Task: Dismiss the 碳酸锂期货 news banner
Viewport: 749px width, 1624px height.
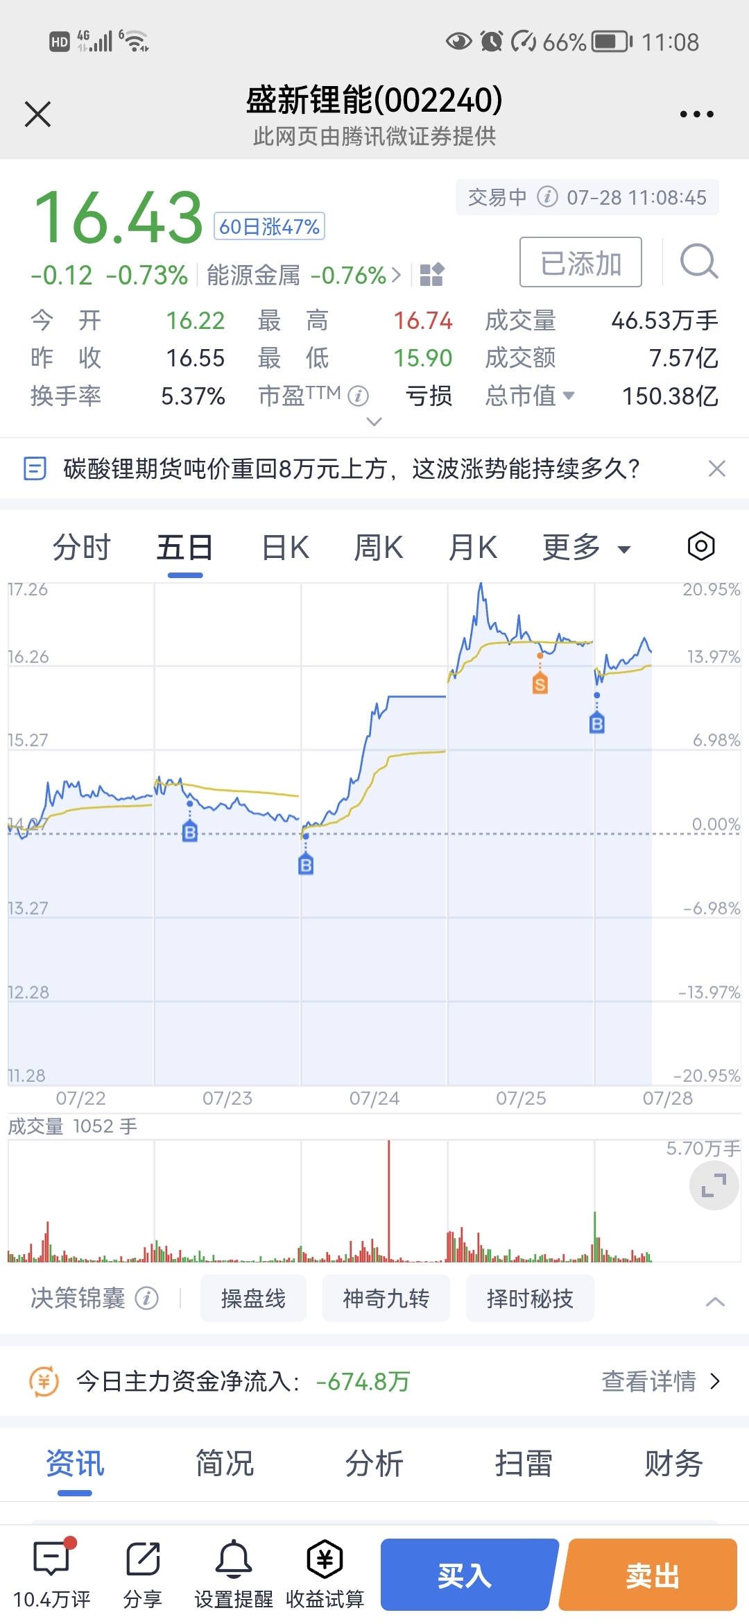Action: [x=717, y=468]
